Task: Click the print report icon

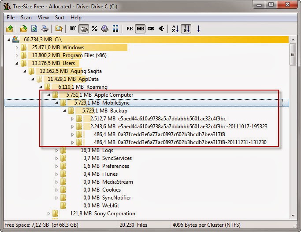Action: coord(45,29)
